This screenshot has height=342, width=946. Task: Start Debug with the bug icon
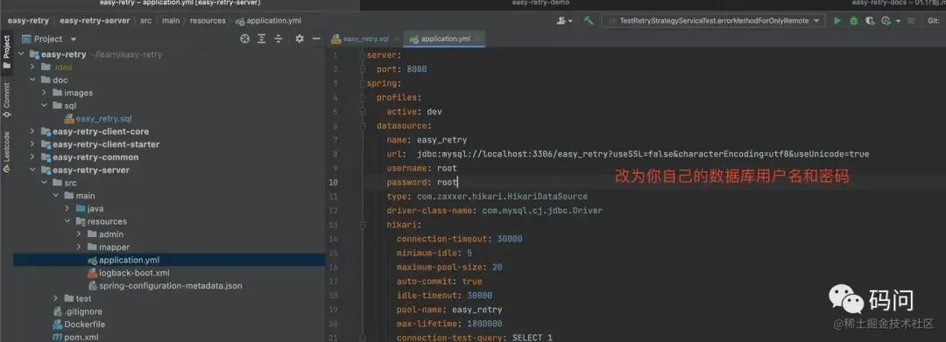pos(853,20)
